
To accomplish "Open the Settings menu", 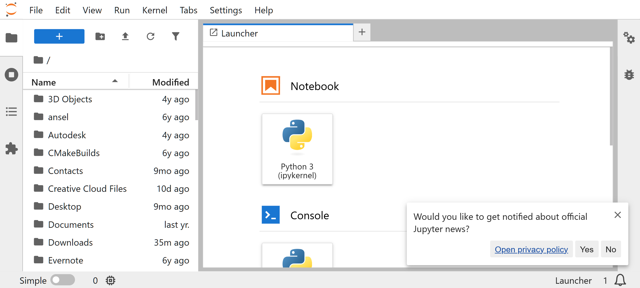I will [x=226, y=10].
